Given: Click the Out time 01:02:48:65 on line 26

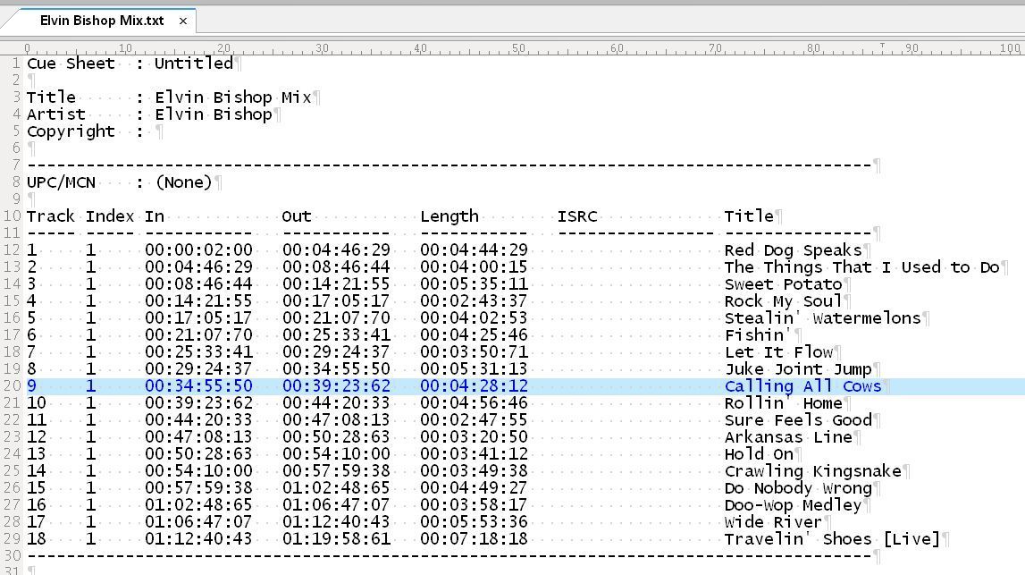Looking at the screenshot, I should pos(336,488).
